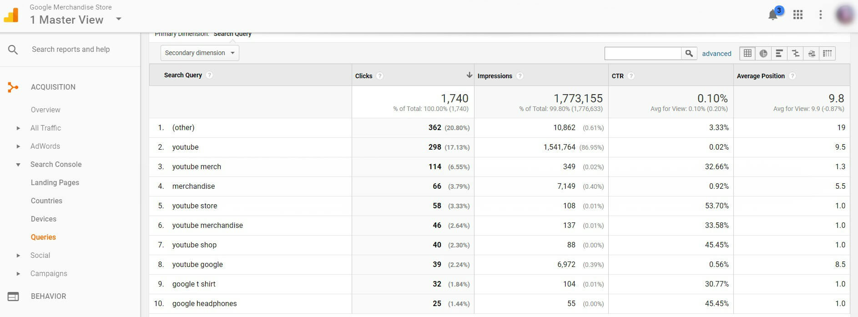Click the BEHAVIOR section label
Image resolution: width=858 pixels, height=317 pixels.
click(x=49, y=296)
